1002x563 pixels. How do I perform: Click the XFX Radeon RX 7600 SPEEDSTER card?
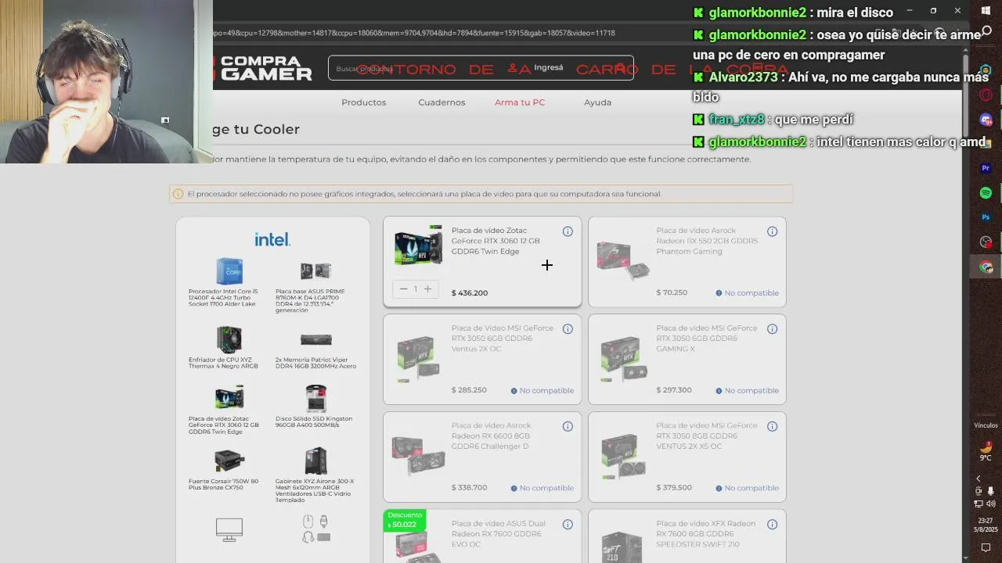click(687, 536)
